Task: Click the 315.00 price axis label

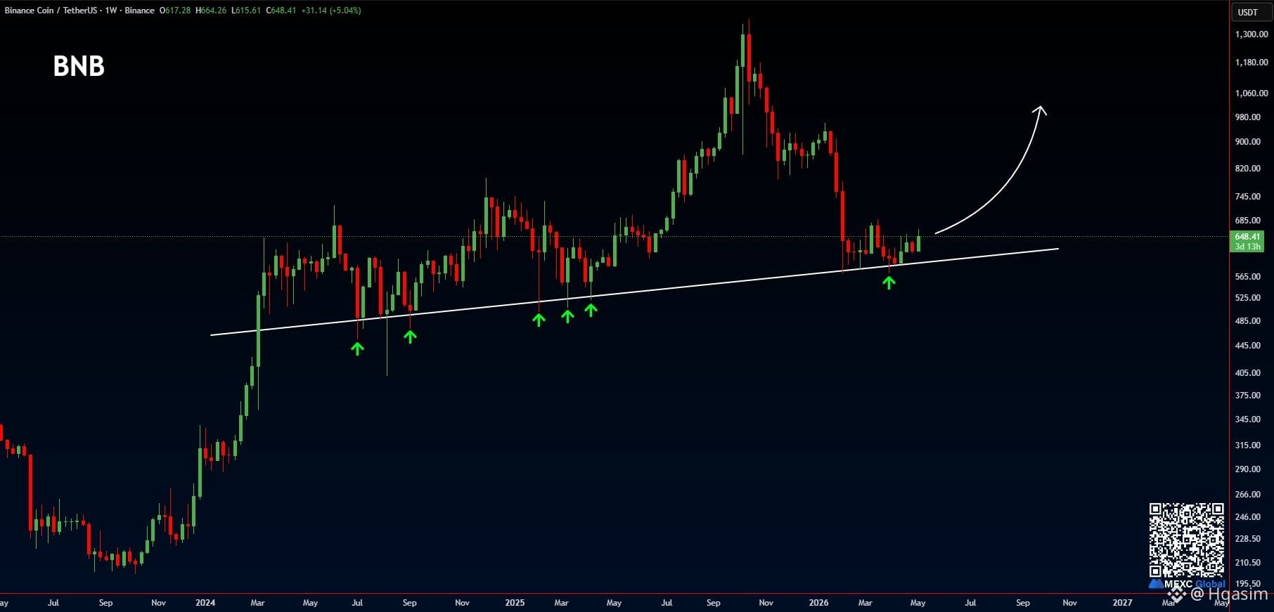Action: (1248, 445)
